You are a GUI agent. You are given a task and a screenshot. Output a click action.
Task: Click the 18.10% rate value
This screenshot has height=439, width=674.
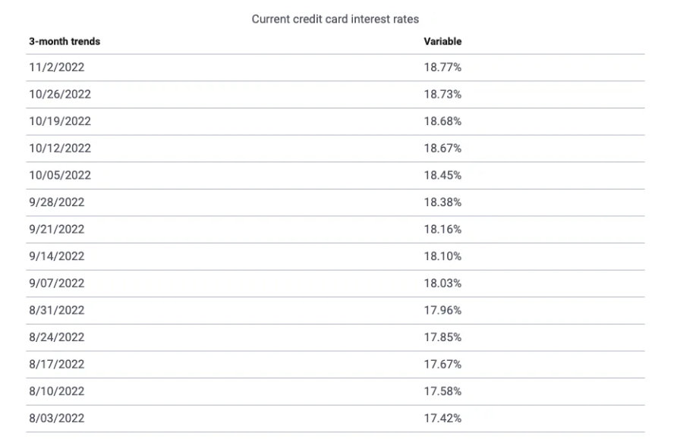click(x=443, y=256)
